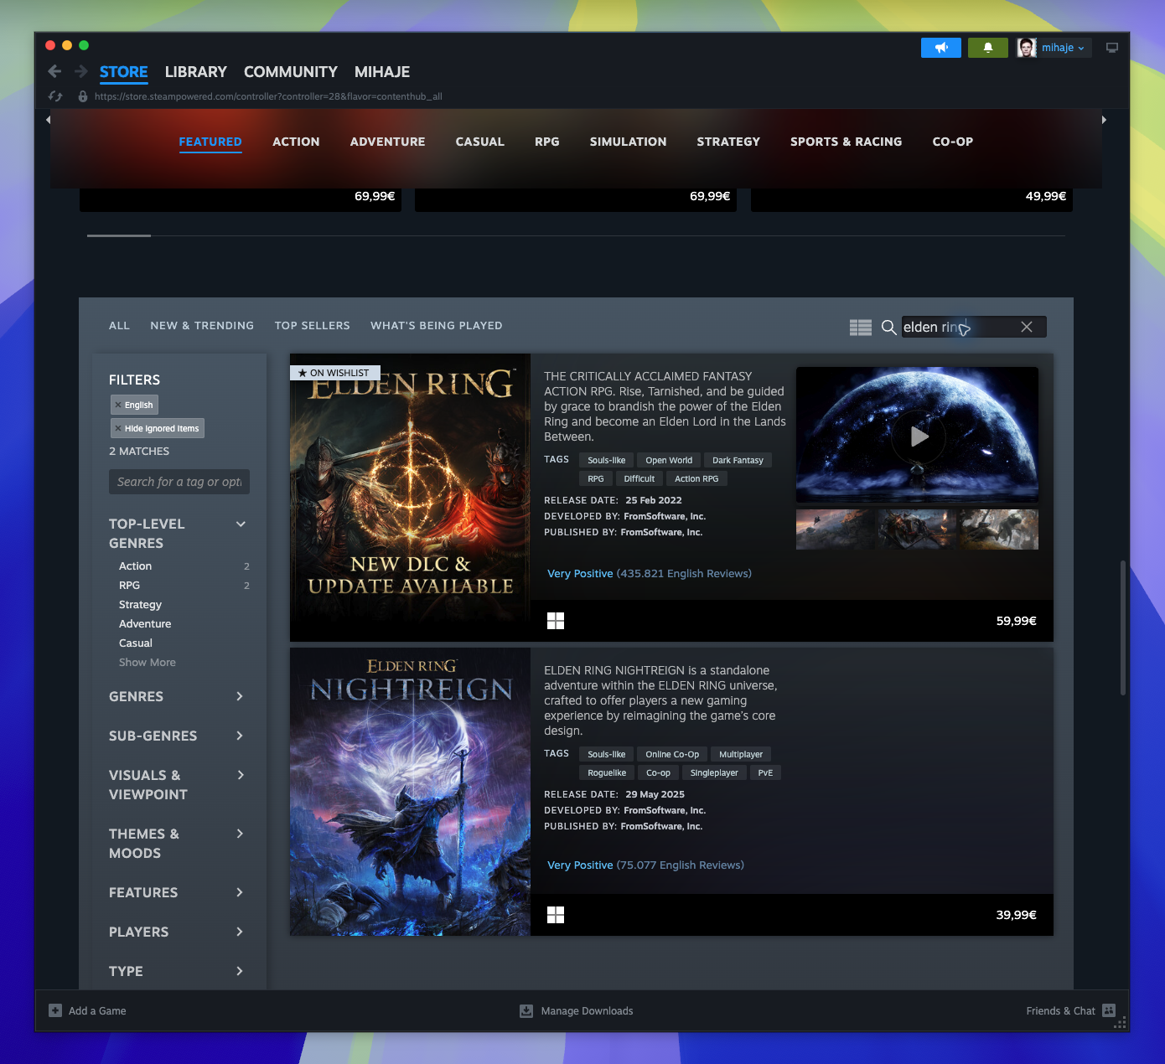The width and height of the screenshot is (1165, 1064).
Task: Remove the Hide ignored items filter
Action: (x=118, y=428)
